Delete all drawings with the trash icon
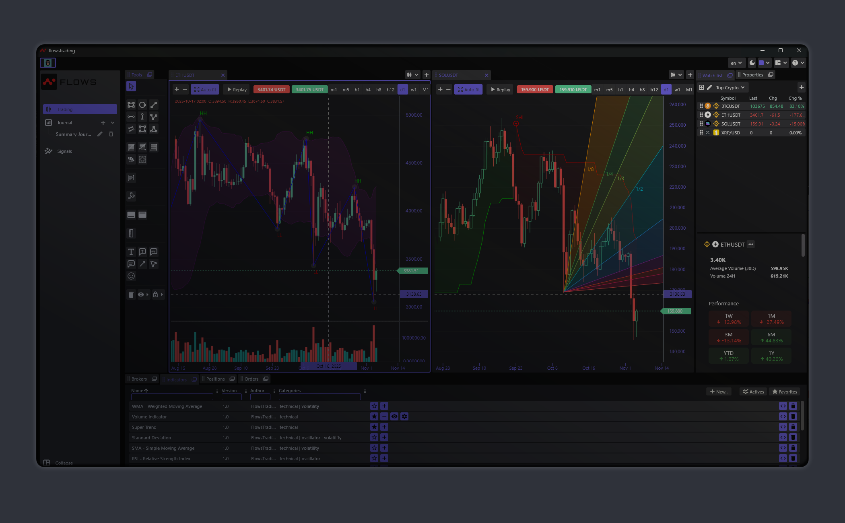 [x=131, y=294]
